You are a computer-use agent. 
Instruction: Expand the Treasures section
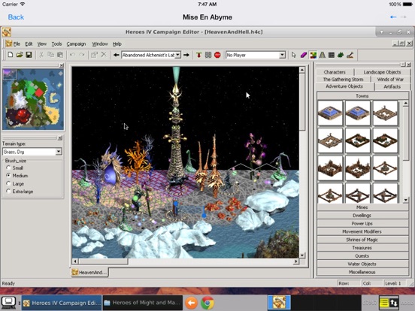362,248
